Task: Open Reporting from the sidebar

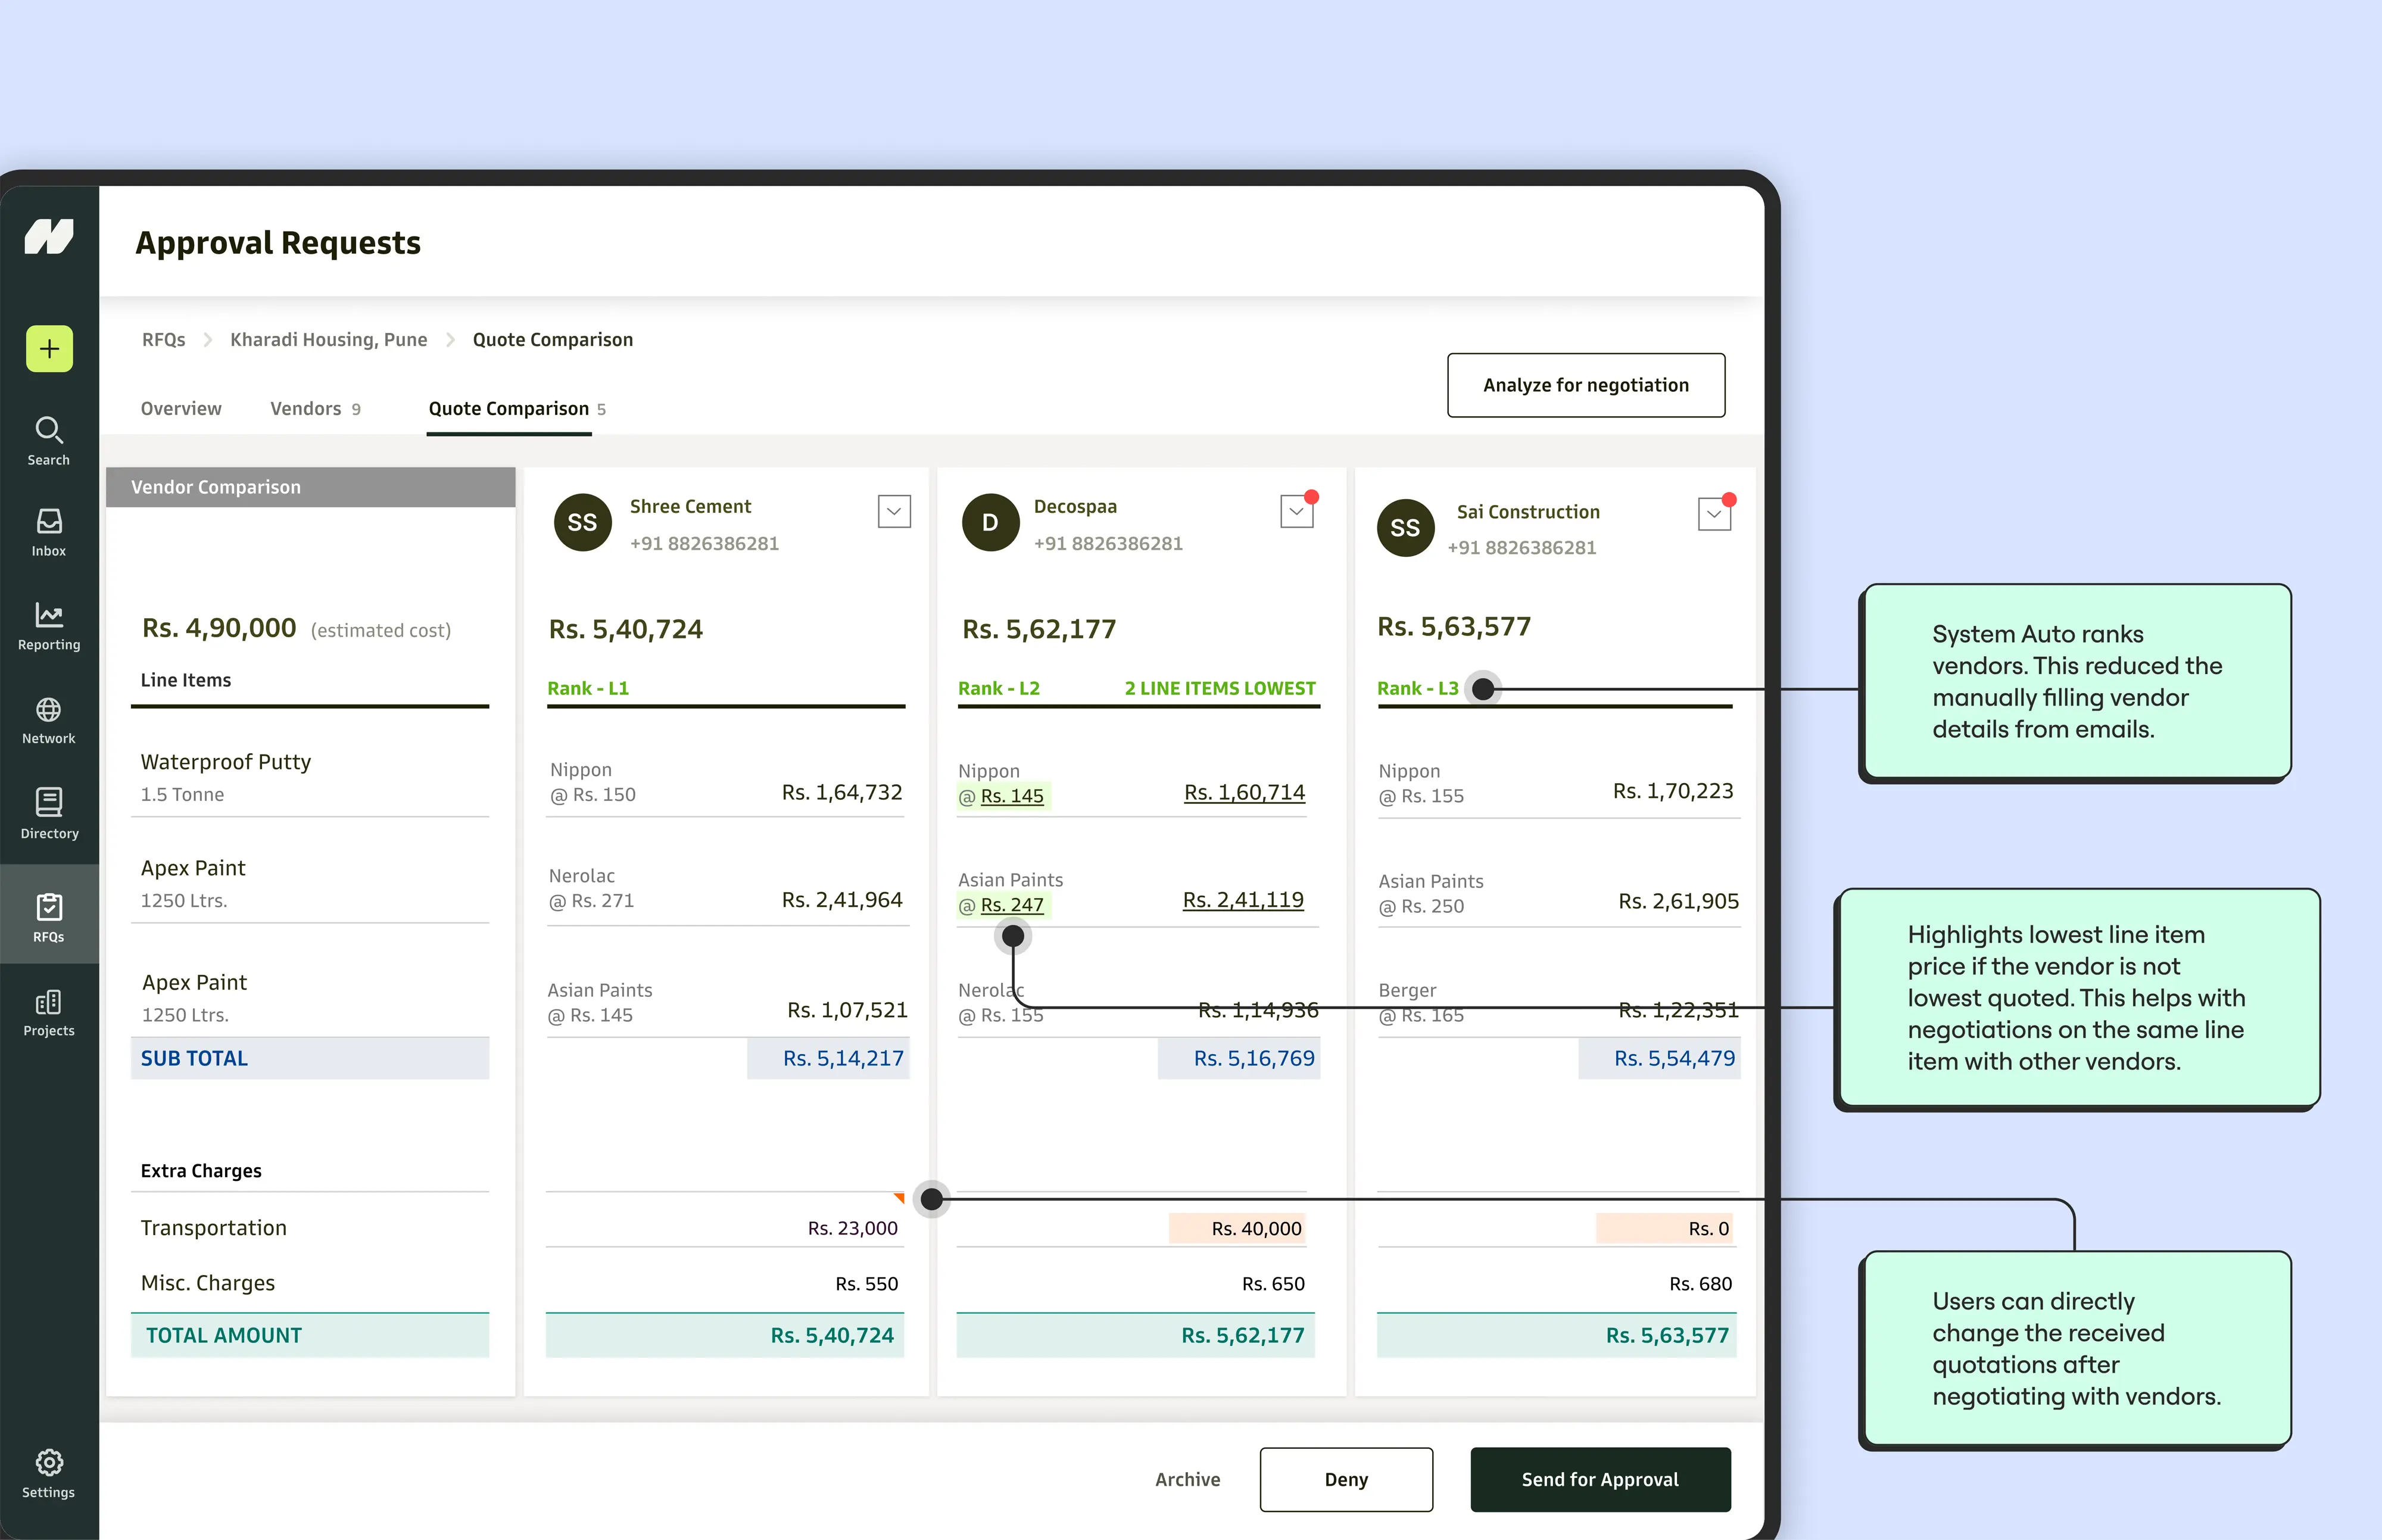Action: pos(49,626)
